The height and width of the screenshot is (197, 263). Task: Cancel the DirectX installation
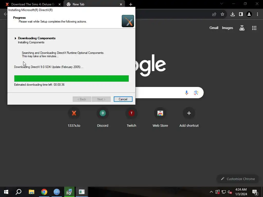[x=123, y=99]
